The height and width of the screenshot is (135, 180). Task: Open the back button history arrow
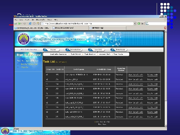(x=21, y=23)
